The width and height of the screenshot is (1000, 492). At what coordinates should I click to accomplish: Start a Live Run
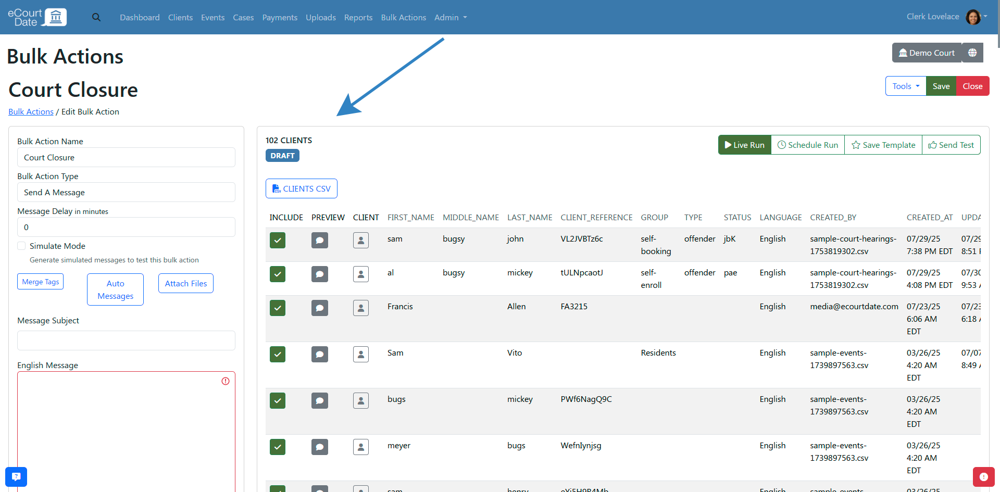pyautogui.click(x=744, y=145)
